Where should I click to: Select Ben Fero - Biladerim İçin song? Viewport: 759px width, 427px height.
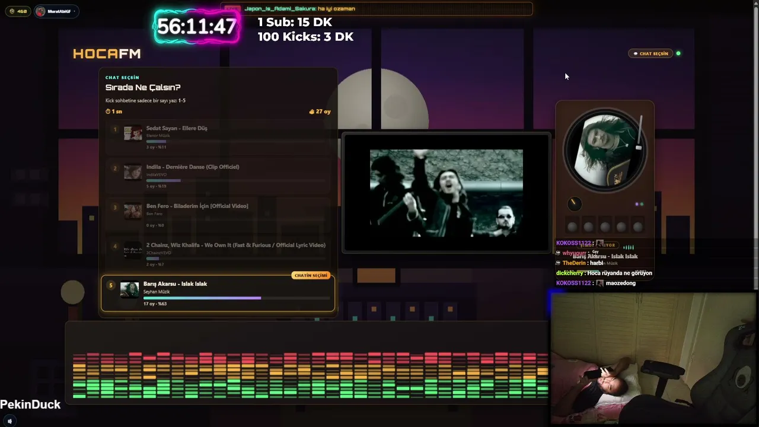click(218, 215)
